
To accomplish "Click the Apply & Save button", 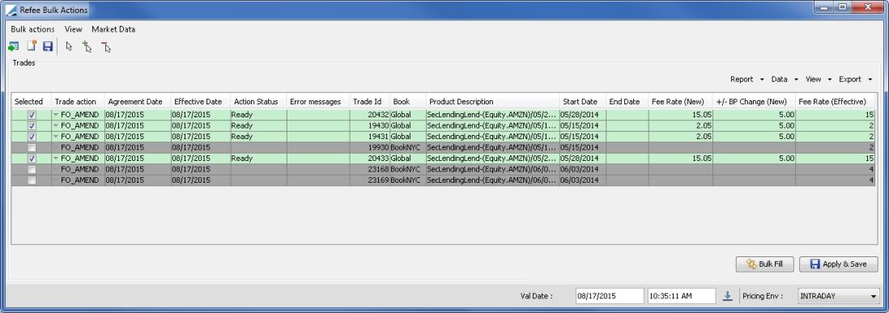I will [x=839, y=264].
